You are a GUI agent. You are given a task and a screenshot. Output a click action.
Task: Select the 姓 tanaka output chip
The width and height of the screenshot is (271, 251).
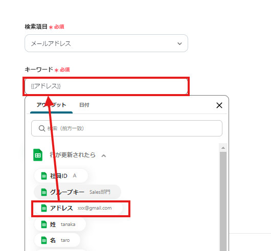click(x=60, y=224)
